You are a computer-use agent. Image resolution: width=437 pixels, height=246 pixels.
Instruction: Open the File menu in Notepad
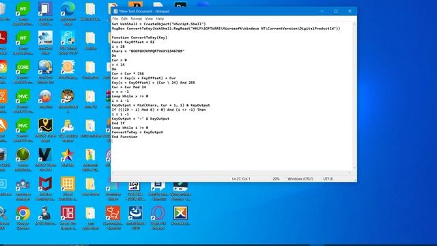[x=115, y=18]
